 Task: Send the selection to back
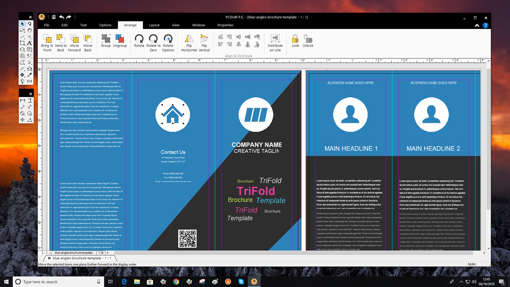pos(61,39)
